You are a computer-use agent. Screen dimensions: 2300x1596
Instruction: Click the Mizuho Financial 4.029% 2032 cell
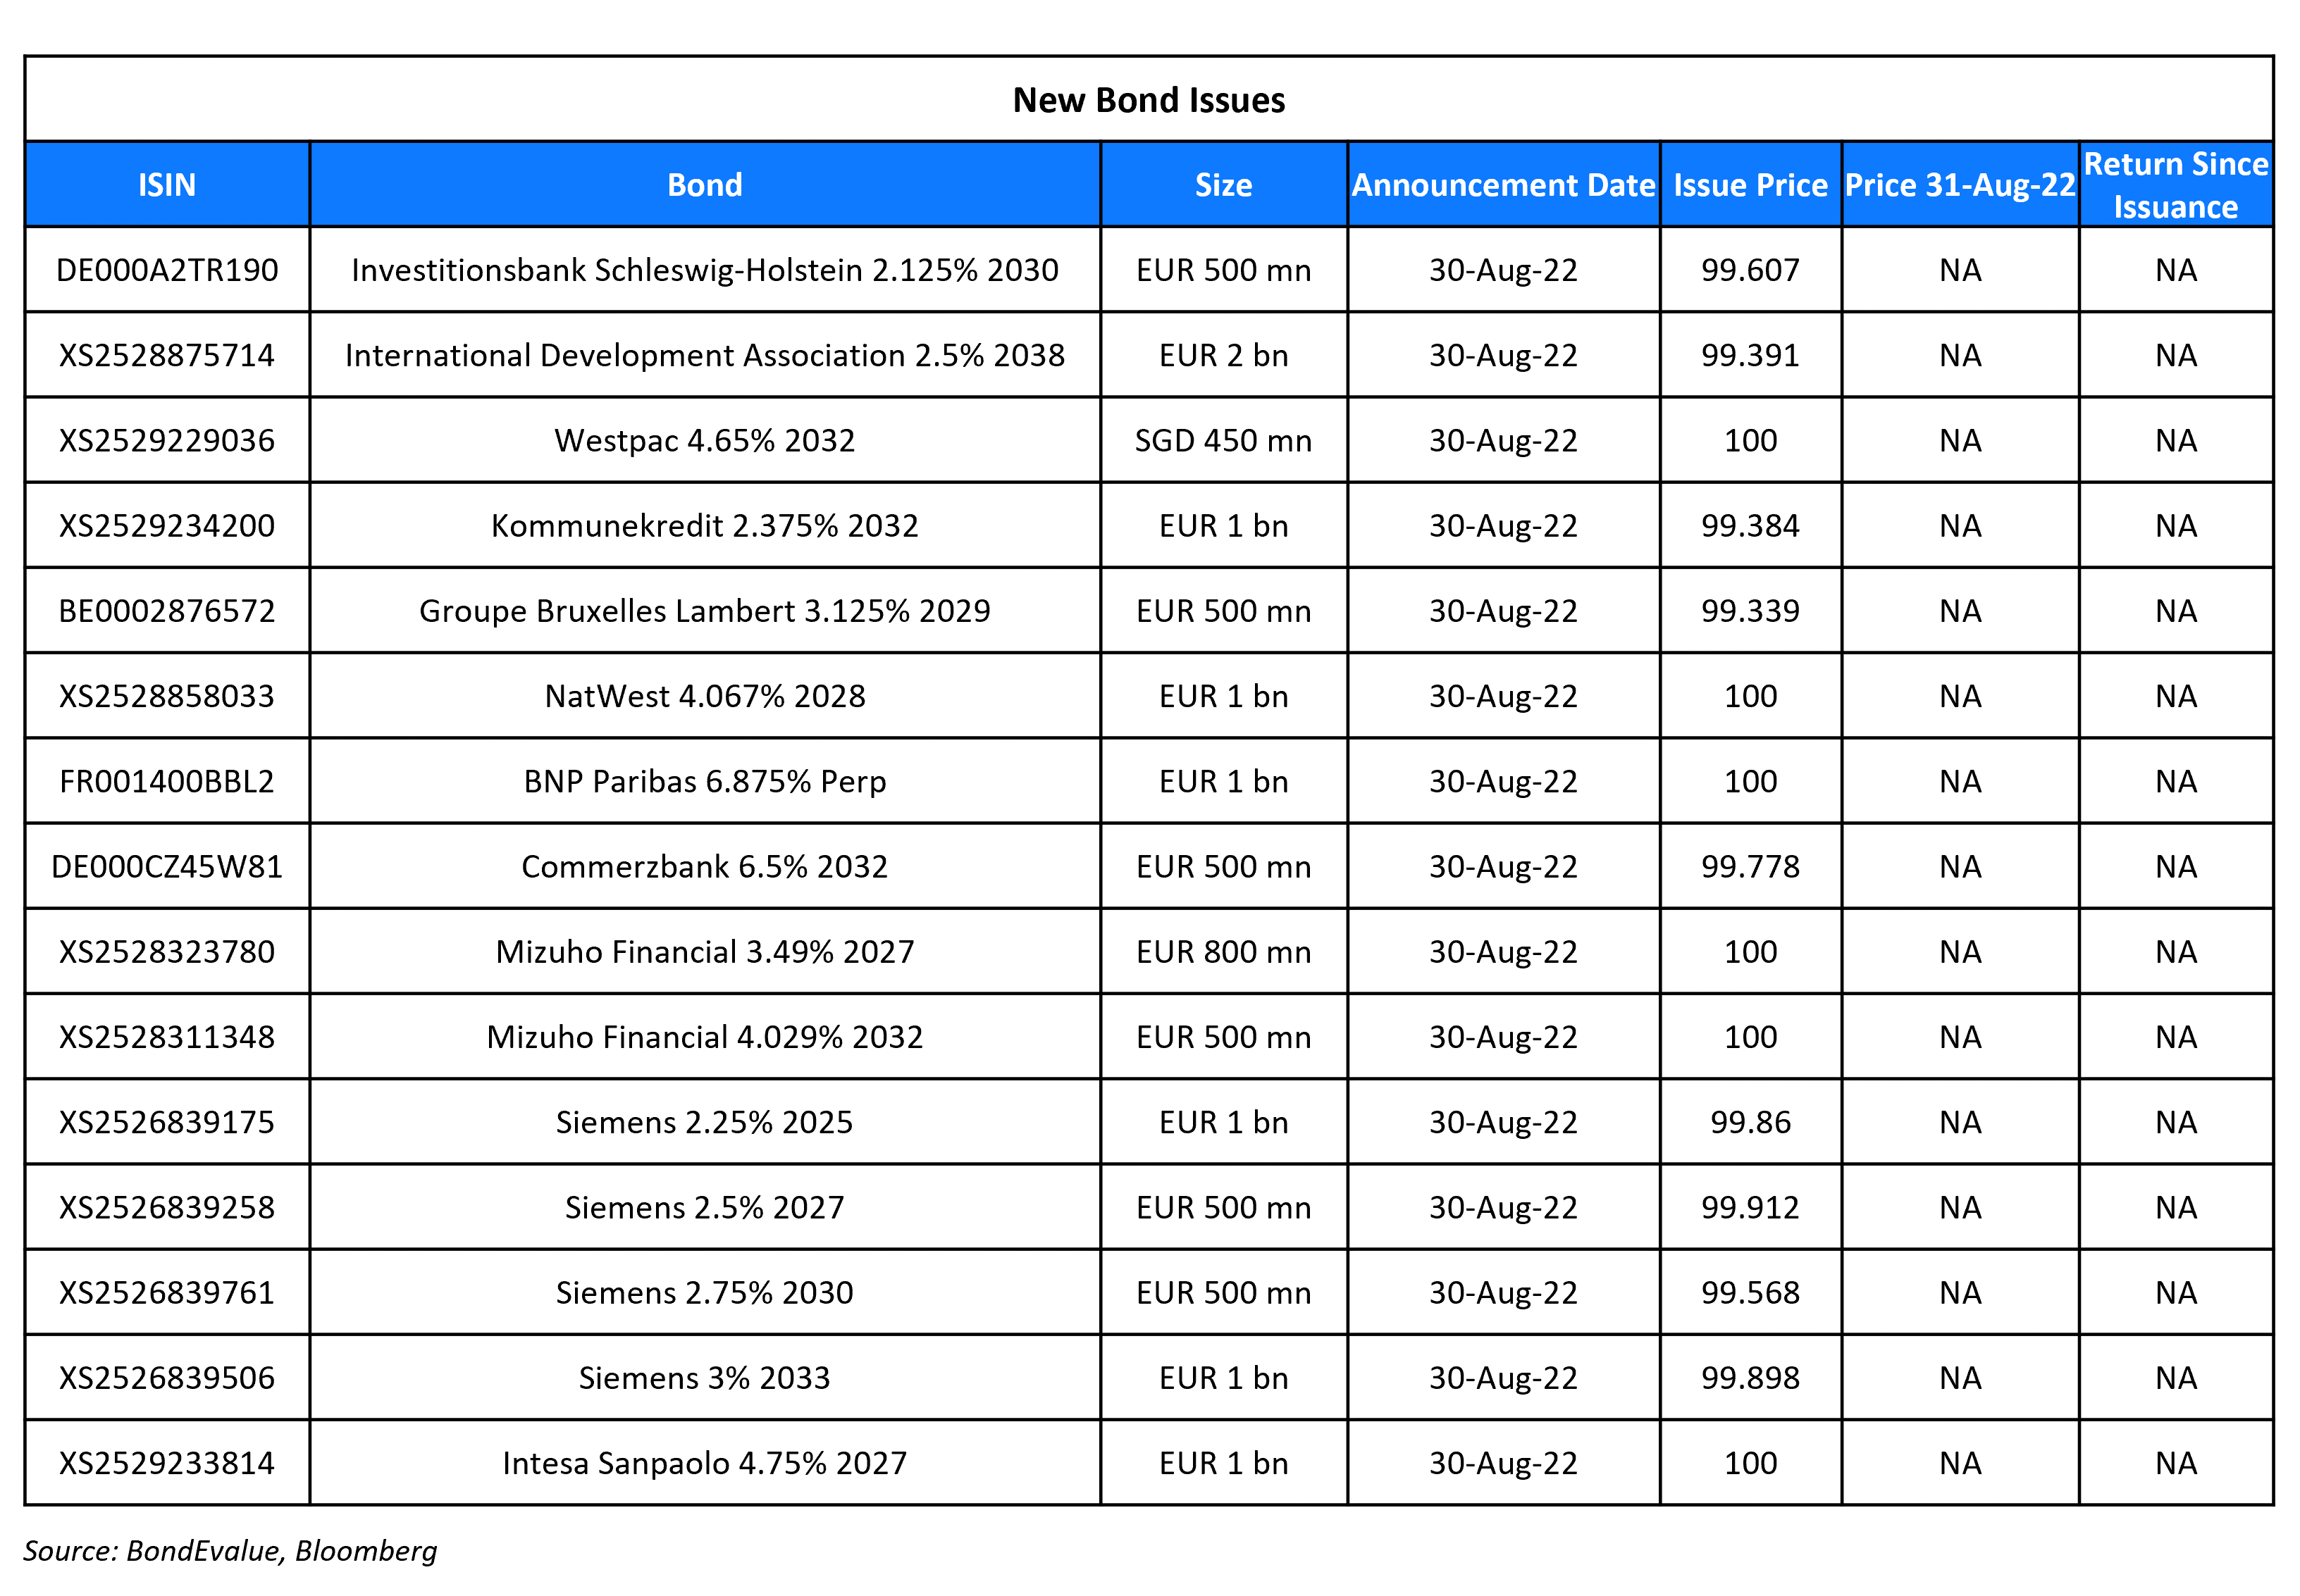tap(705, 1037)
